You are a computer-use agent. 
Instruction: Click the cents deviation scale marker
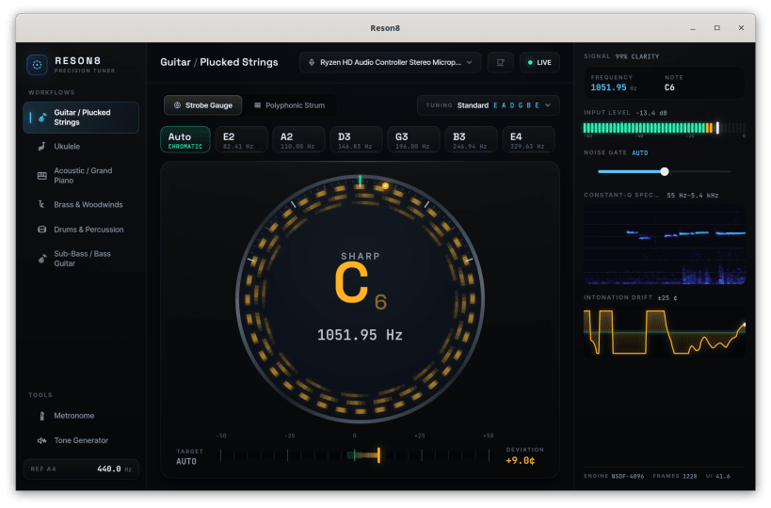[x=378, y=455]
